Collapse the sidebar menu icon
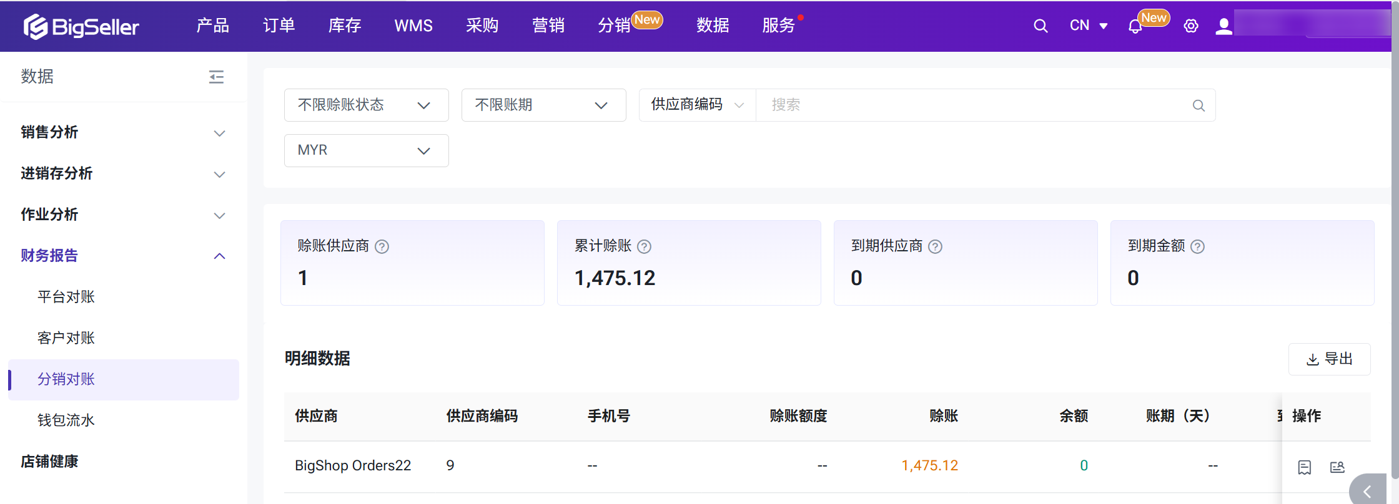 (216, 77)
